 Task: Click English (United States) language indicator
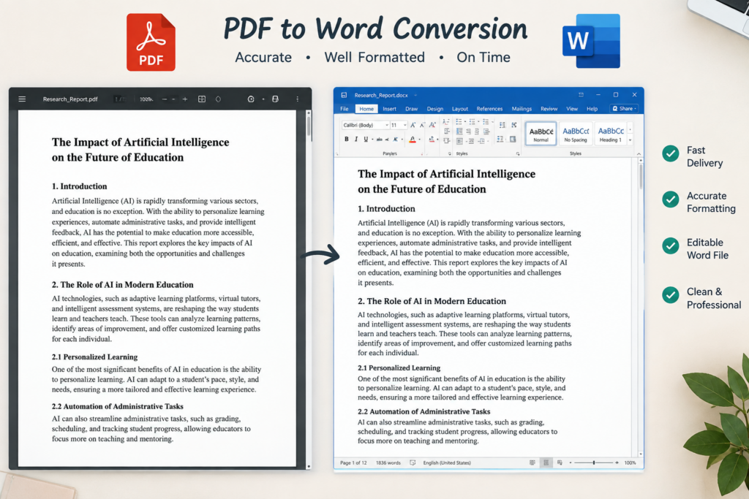tap(447, 462)
